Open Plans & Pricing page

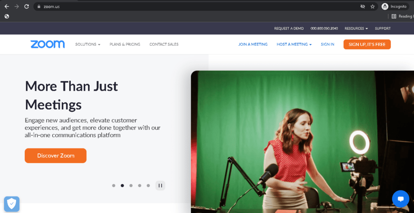(125, 44)
